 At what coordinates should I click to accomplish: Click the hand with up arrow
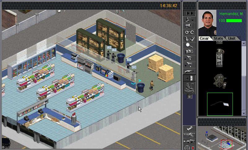pyautogui.click(x=189, y=58)
